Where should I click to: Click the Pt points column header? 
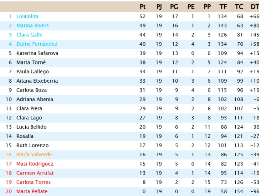pos(143,6)
